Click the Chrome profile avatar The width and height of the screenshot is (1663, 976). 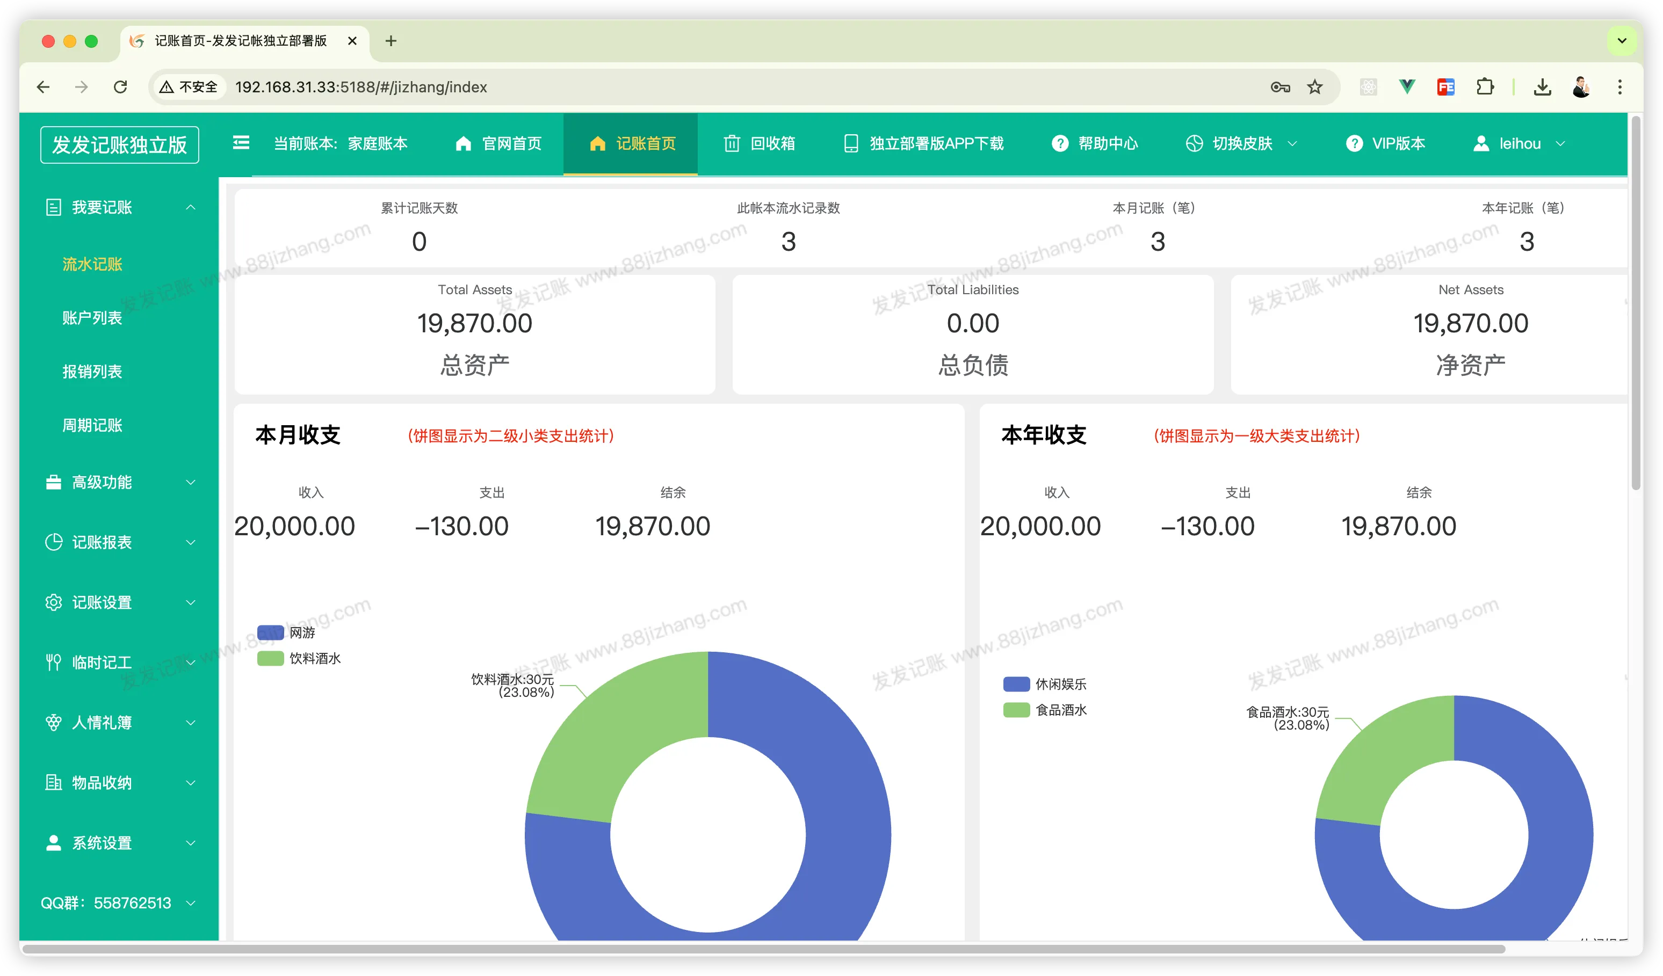click(1581, 87)
